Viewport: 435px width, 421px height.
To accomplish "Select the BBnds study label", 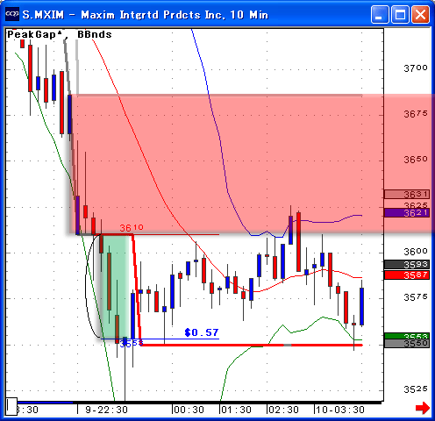I will click(95, 34).
